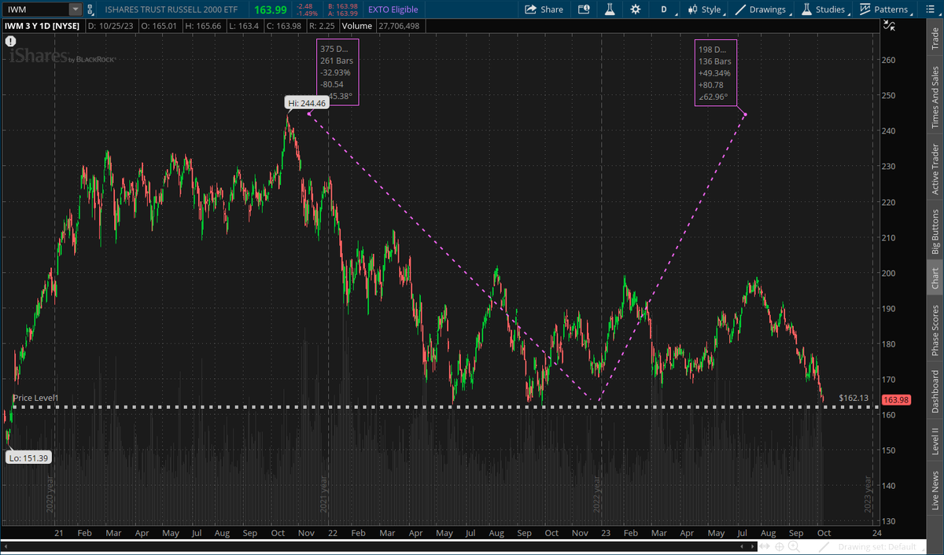Click the collapse arrows icon at chart top-right
This screenshot has width=944, height=555.
coord(889,25)
